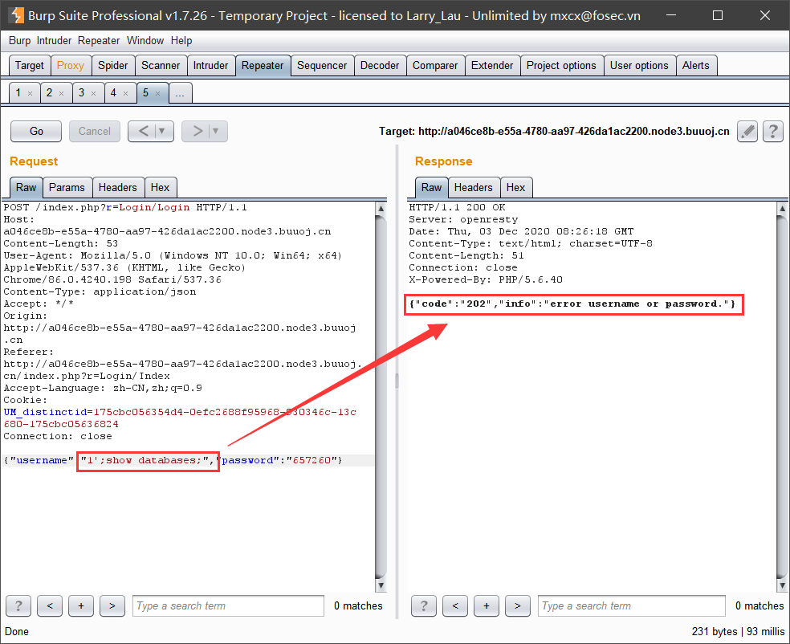Close Repeater tab 3
Image resolution: width=790 pixels, height=644 pixels.
94,93
